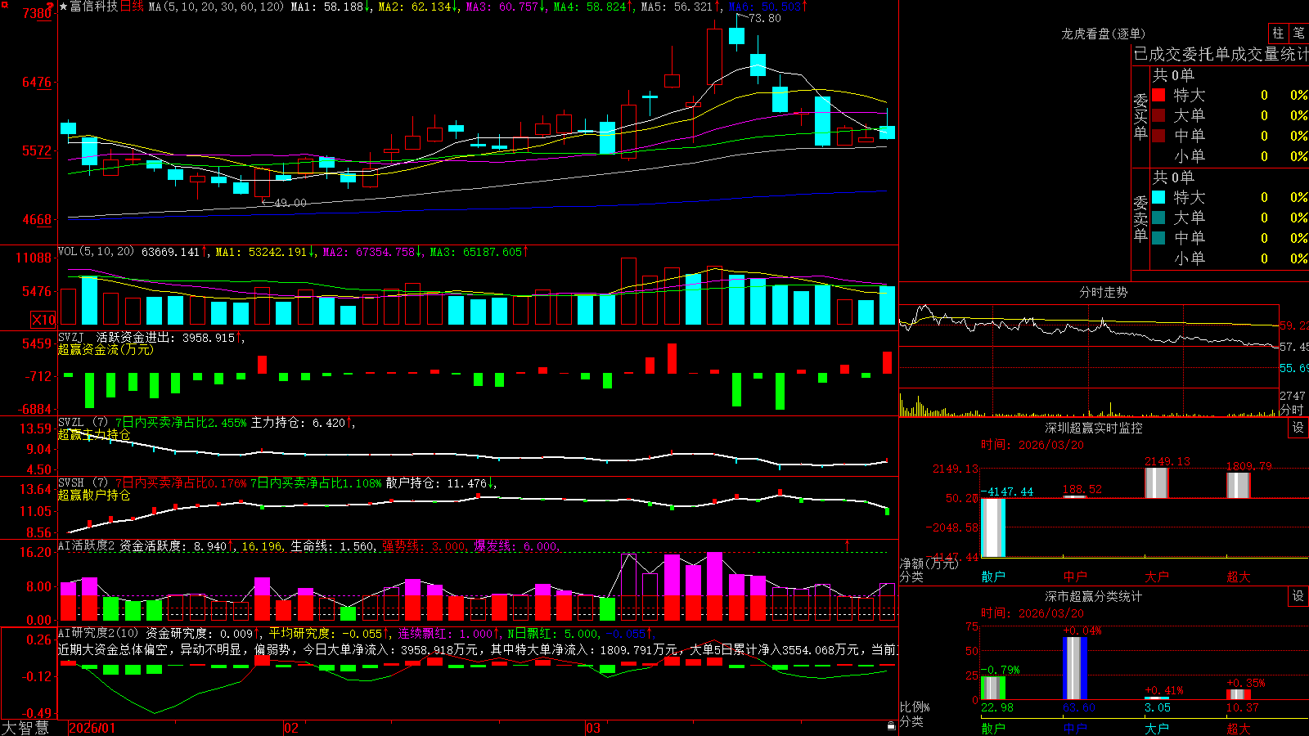Click the 委买单 section label
This screenshot has height=736, width=1309.
[x=1140, y=117]
